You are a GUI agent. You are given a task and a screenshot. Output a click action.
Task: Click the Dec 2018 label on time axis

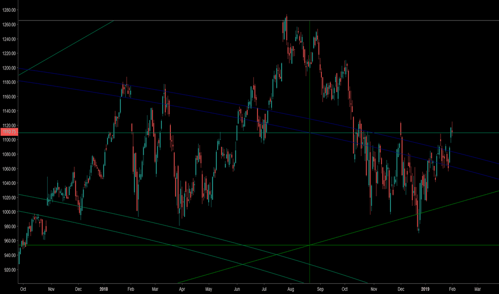point(401,289)
